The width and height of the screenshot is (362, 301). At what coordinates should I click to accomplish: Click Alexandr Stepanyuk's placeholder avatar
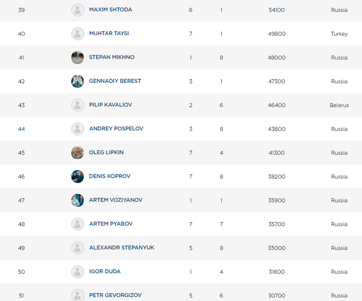pyautogui.click(x=78, y=248)
